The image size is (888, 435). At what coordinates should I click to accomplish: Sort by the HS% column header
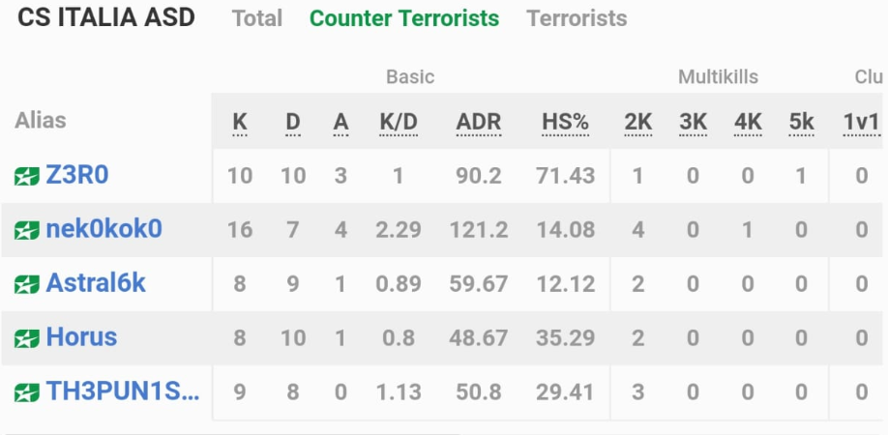566,122
